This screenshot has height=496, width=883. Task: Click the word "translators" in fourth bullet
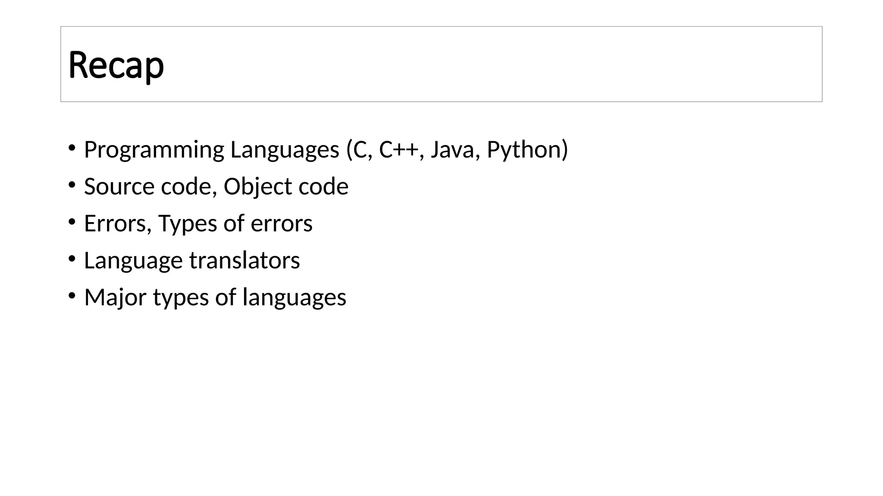(x=244, y=260)
